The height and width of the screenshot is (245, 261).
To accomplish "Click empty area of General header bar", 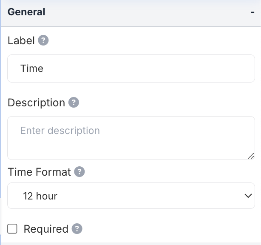I will pos(145,12).
